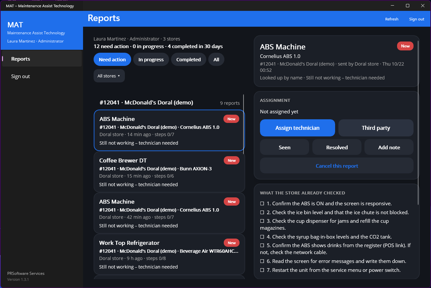
Task: Check step 1 Confirm the ABS is ON
Action: click(x=262, y=204)
